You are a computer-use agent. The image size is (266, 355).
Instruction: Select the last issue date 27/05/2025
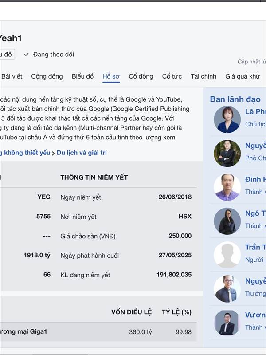tap(175, 255)
